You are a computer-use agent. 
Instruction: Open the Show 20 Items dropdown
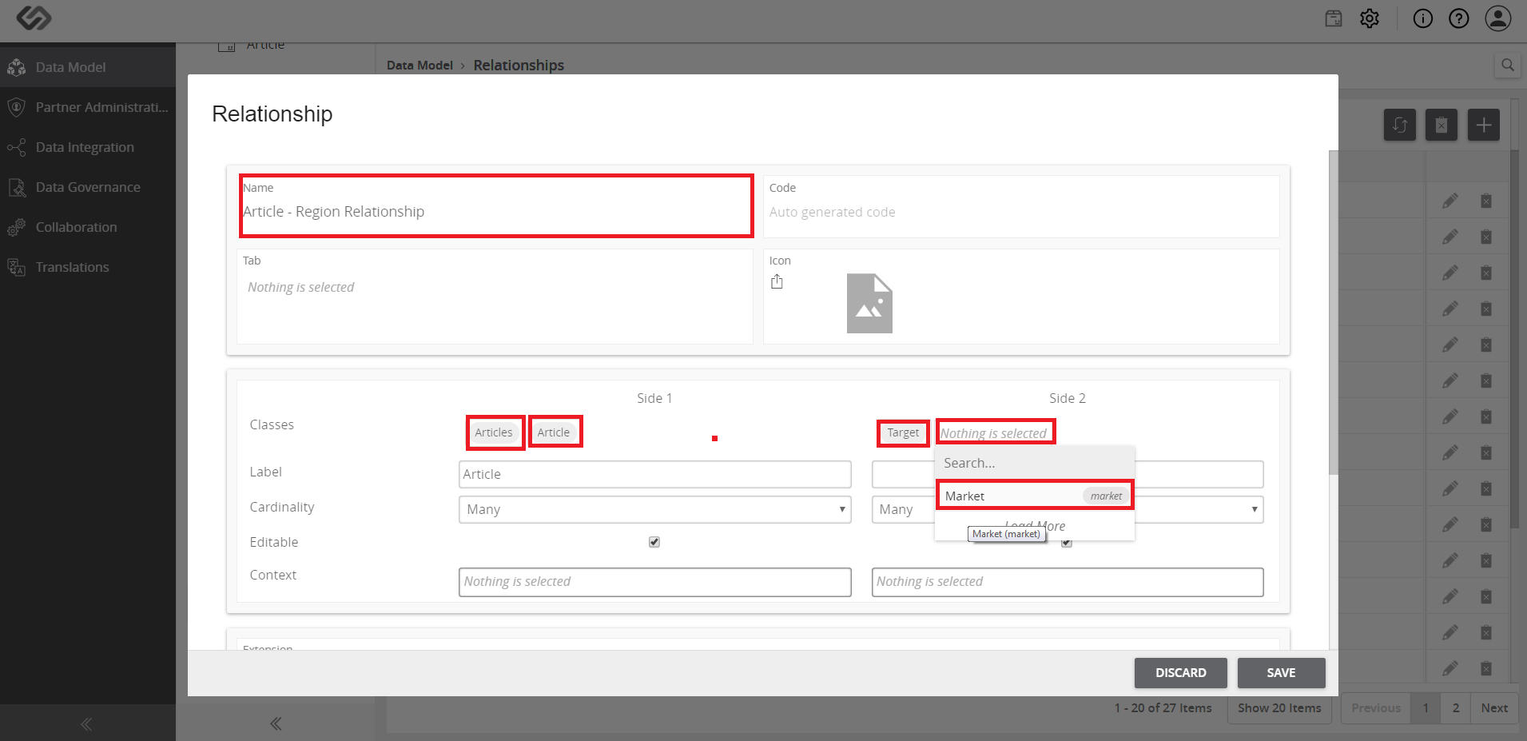click(x=1279, y=708)
